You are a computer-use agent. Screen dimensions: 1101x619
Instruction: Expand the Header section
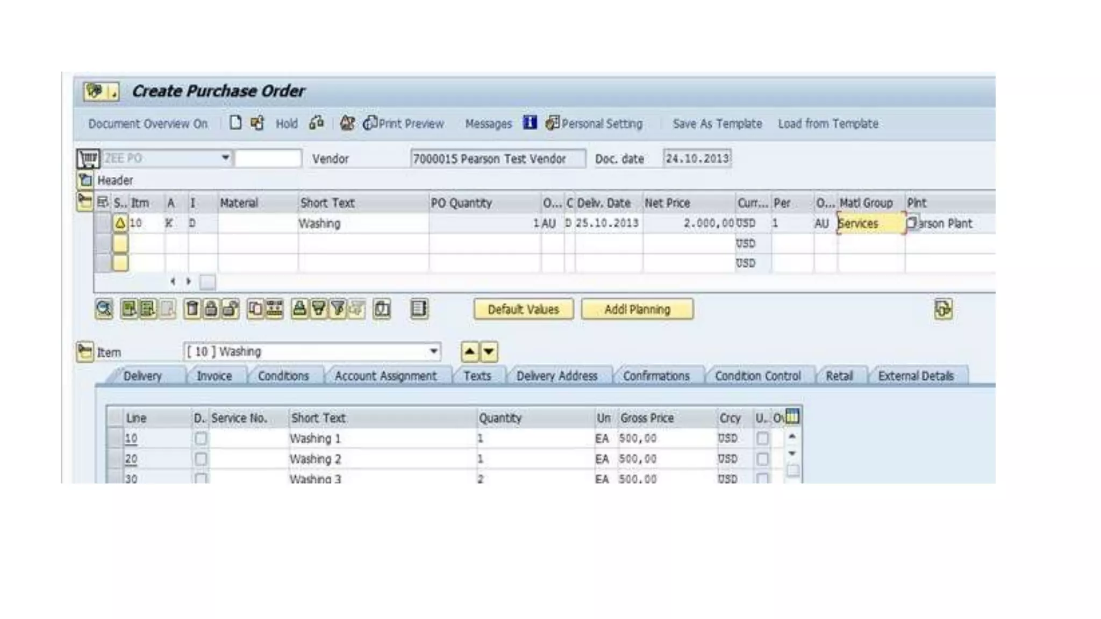point(85,180)
